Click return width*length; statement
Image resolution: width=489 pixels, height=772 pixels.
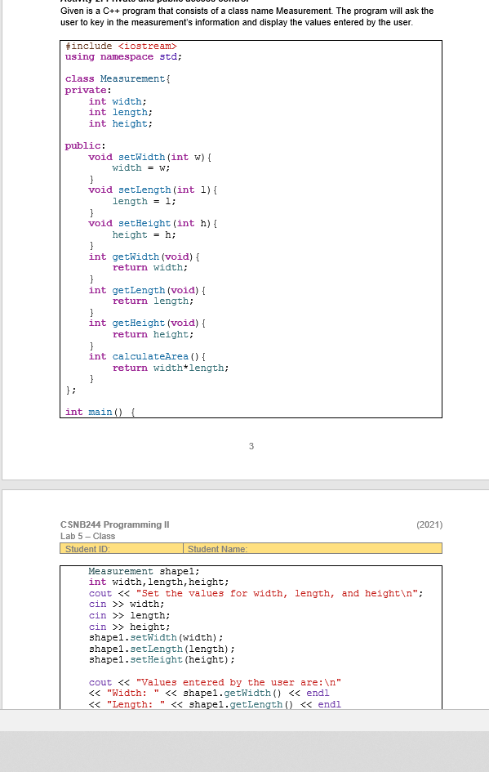coord(171,368)
